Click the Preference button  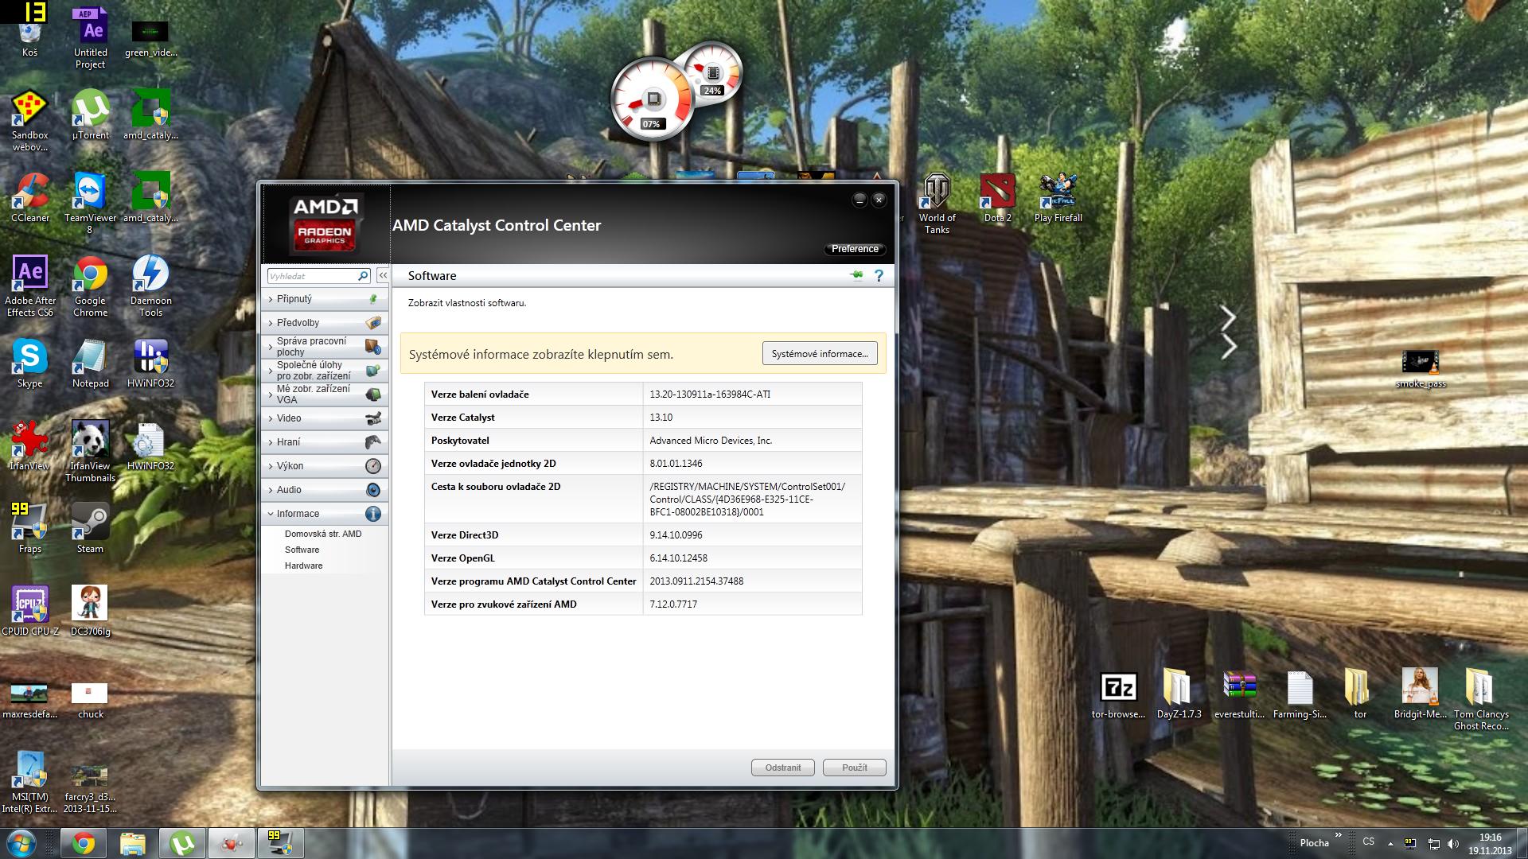tap(855, 249)
